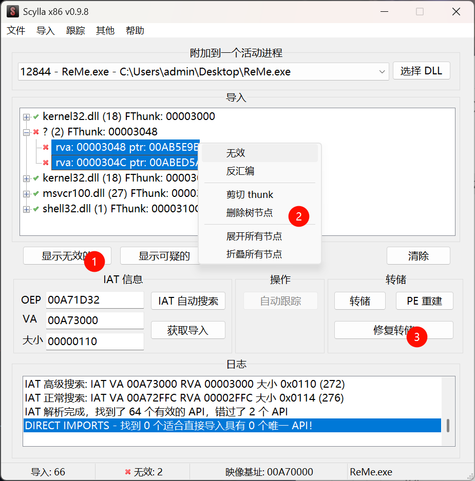Open the 导入 menu
Screen dimensions: 475x481
46,30
